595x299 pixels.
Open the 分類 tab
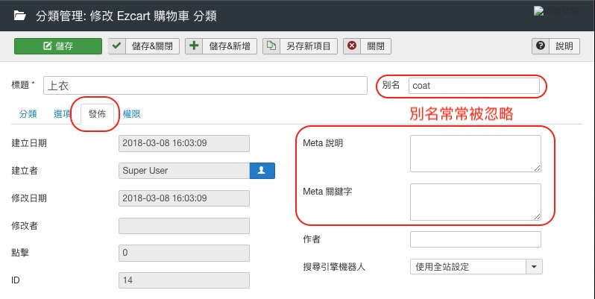pos(28,114)
